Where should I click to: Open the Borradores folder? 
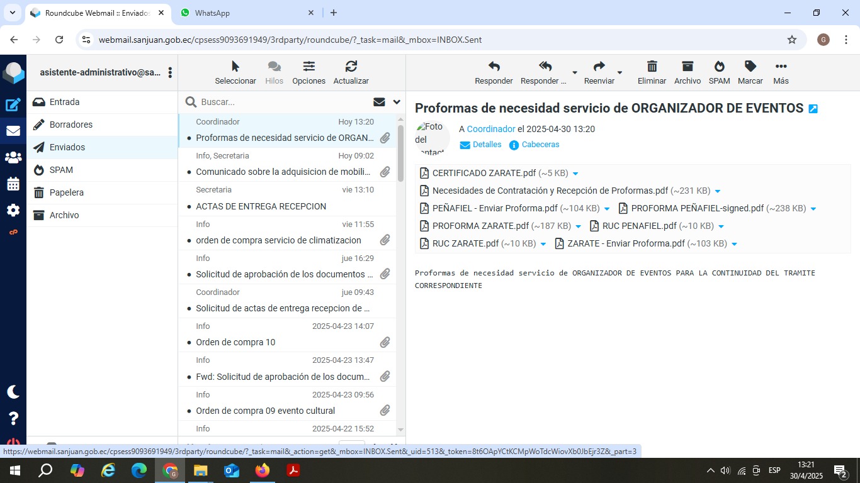tap(71, 125)
